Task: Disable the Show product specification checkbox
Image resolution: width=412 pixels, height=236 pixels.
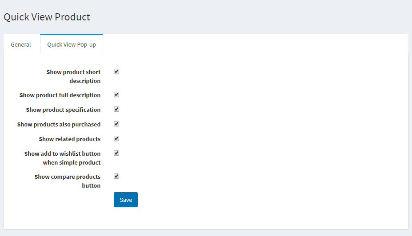Action: (116, 109)
